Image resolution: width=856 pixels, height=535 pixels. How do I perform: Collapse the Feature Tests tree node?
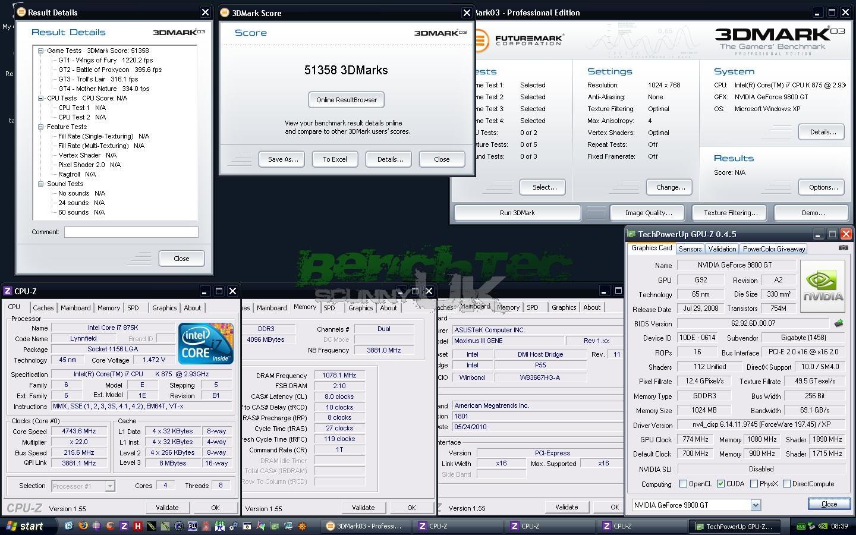(41, 127)
